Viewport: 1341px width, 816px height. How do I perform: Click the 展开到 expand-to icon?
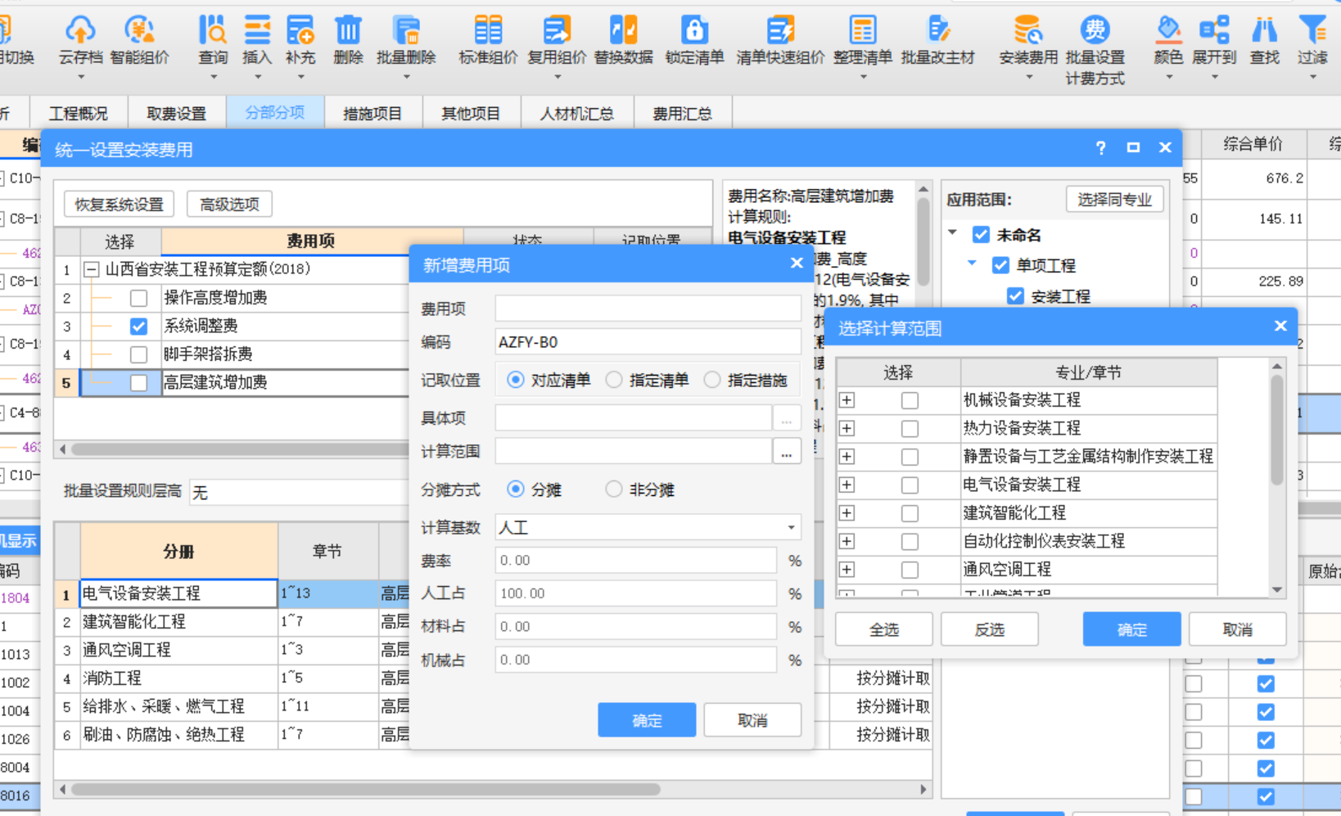pos(1214,41)
